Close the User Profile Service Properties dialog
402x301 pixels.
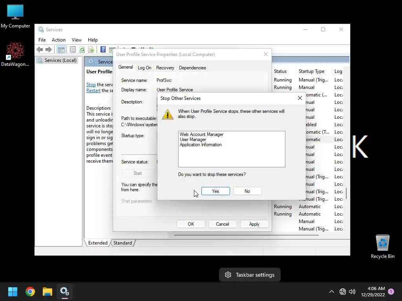pyautogui.click(x=266, y=54)
